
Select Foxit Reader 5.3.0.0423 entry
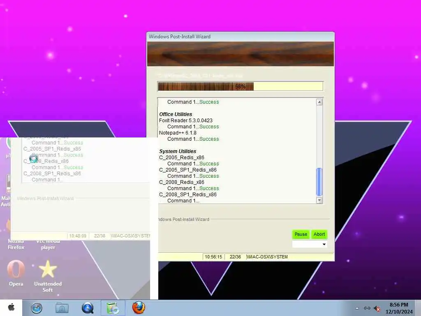pyautogui.click(x=186, y=121)
